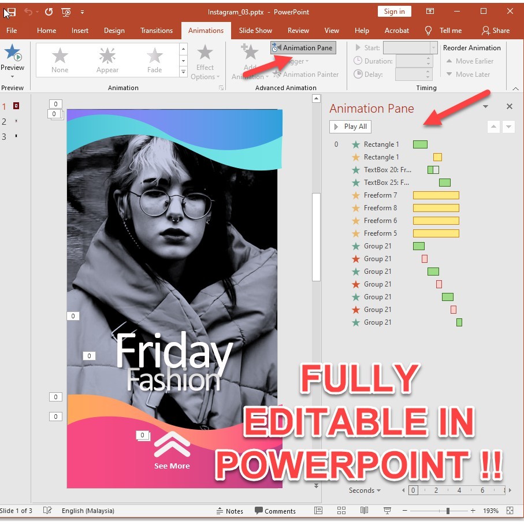Image resolution: width=524 pixels, height=524 pixels.
Task: Open Reading View from status bar
Action: [x=364, y=511]
